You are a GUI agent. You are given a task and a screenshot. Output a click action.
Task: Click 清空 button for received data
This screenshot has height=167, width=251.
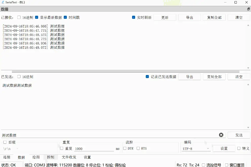[239, 17]
